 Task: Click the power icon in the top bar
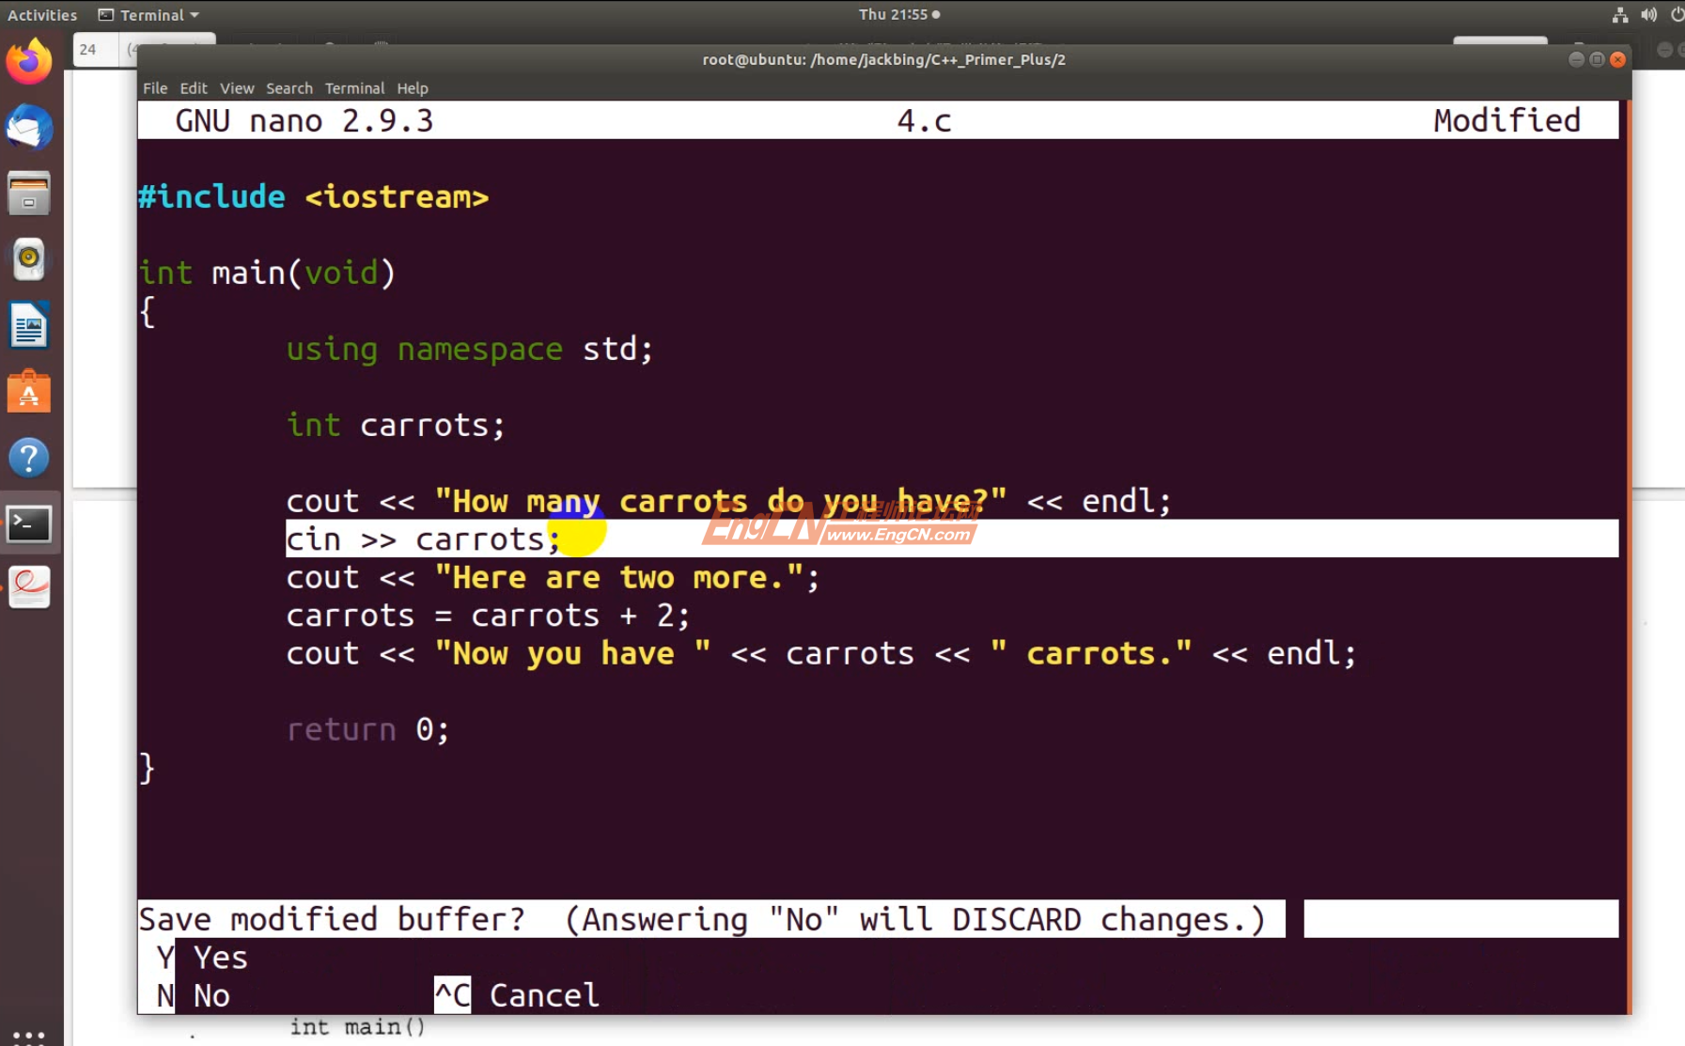(x=1677, y=14)
